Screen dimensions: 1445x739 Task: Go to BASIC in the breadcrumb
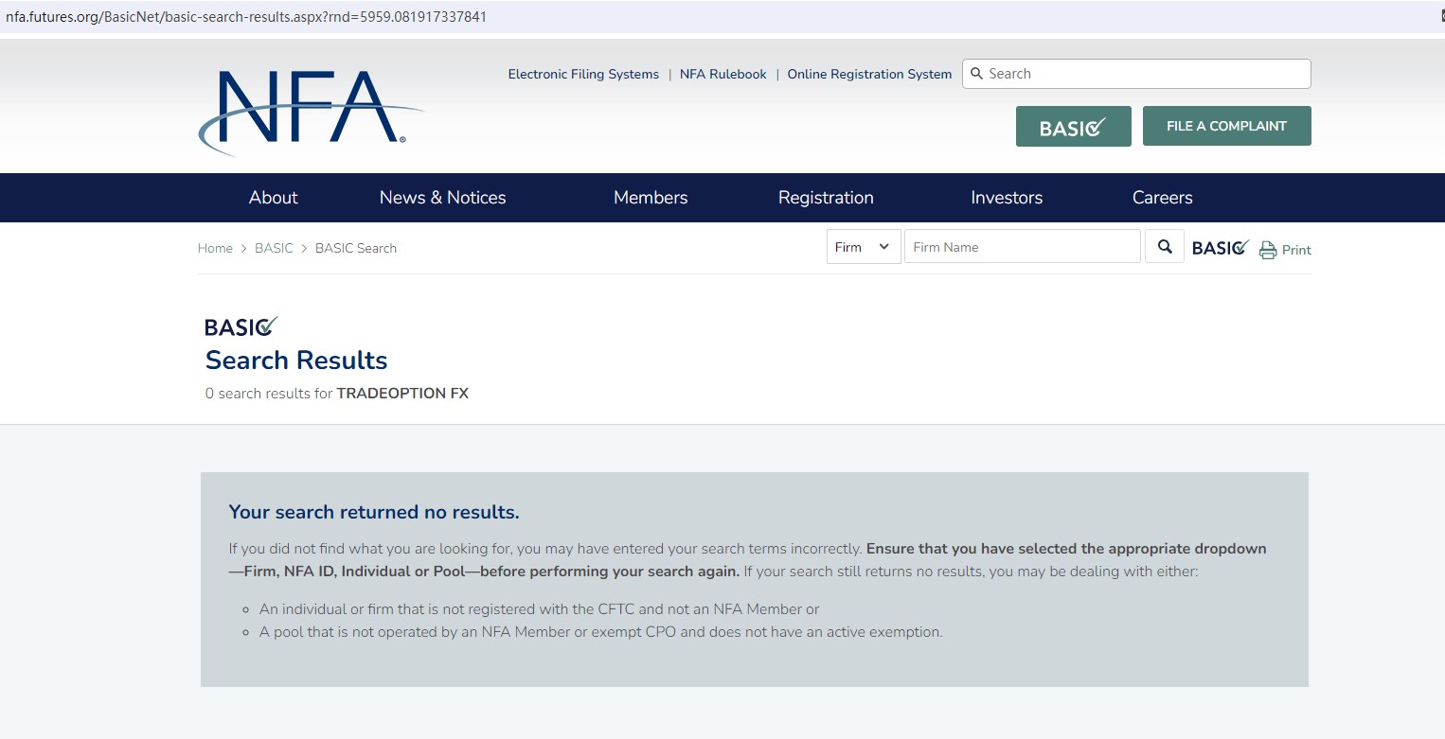click(274, 248)
